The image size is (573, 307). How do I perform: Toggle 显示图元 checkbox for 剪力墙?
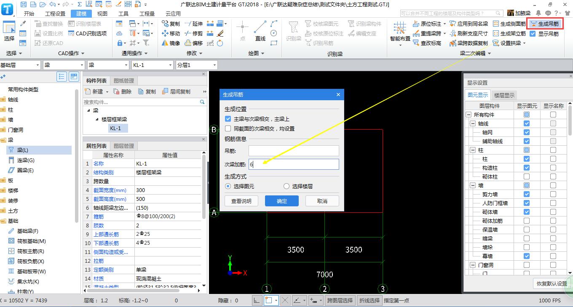coord(527,194)
